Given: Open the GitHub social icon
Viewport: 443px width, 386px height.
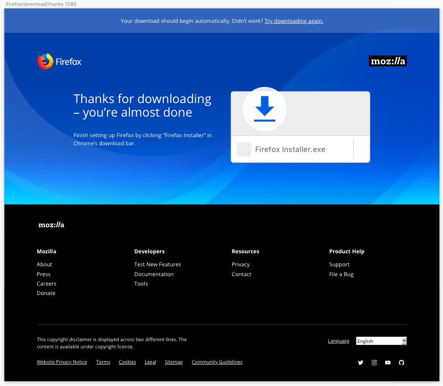Looking at the screenshot, I should [x=401, y=363].
